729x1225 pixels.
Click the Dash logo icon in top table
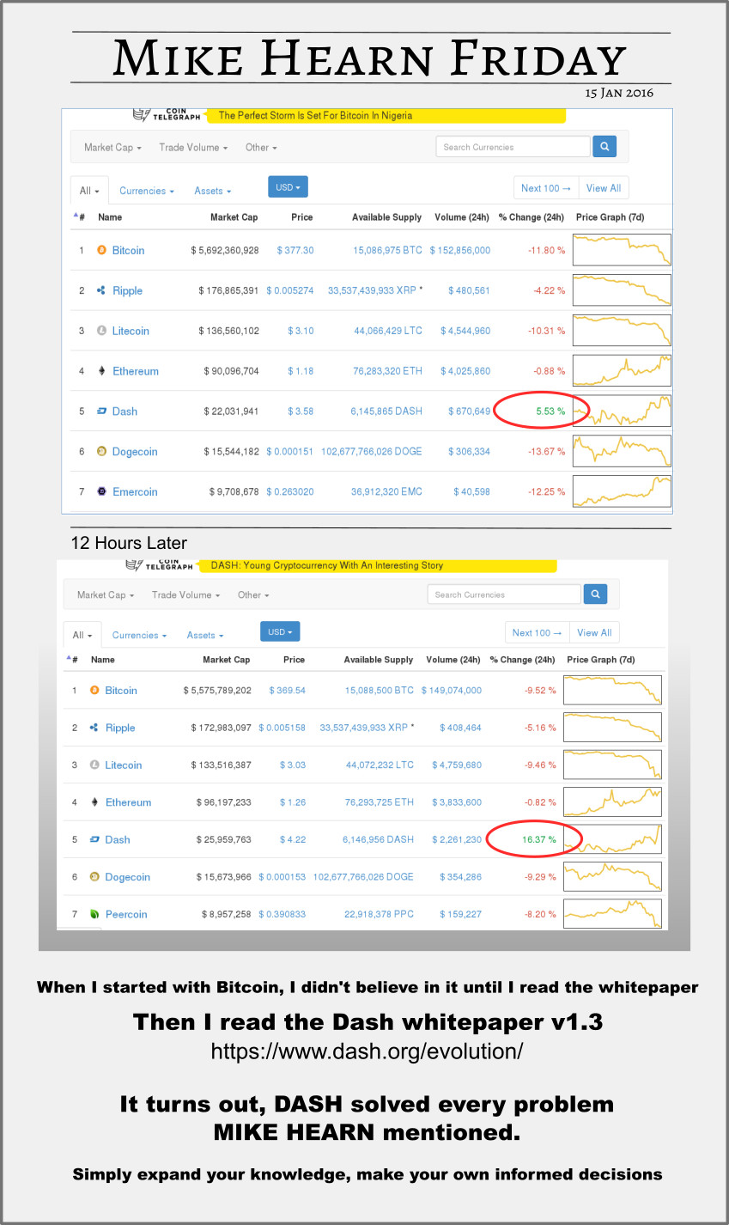click(x=102, y=411)
